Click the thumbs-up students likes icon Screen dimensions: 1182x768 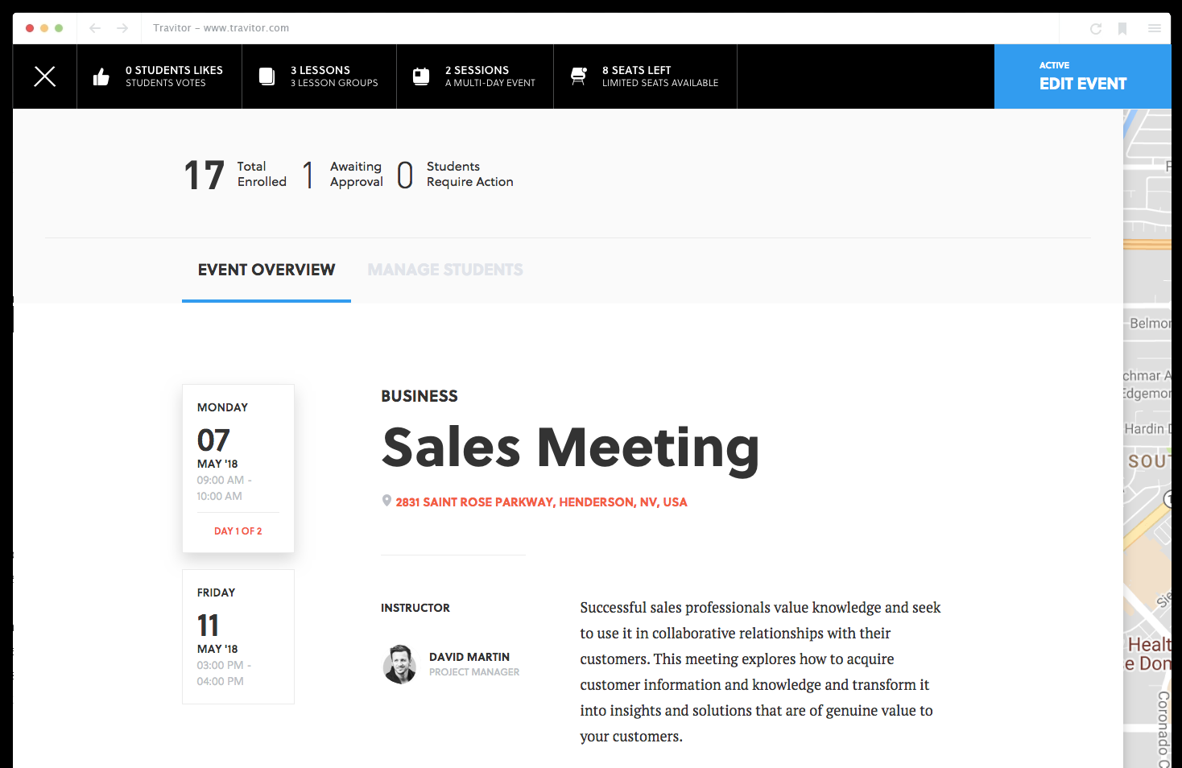point(100,76)
